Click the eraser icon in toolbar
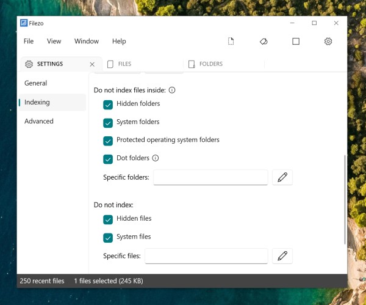Viewport: 366px width, 305px height. (x=264, y=42)
